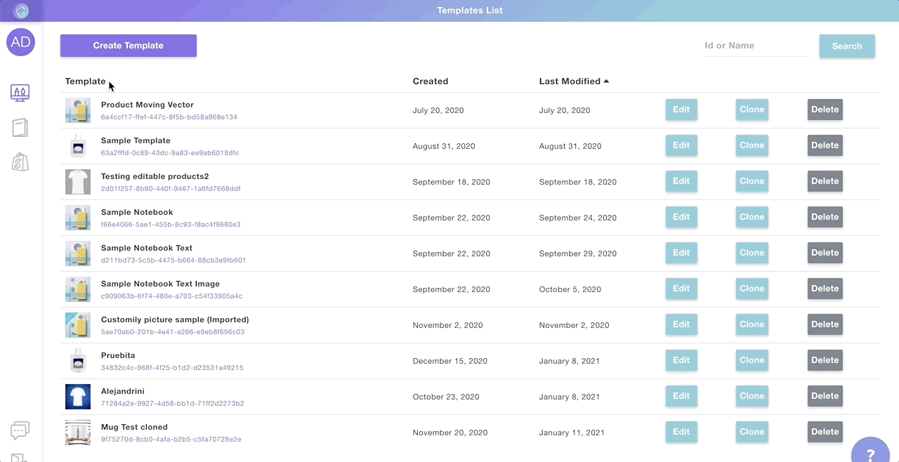Edit the Product Moving Vector template
The height and width of the screenshot is (462, 899).
click(681, 110)
